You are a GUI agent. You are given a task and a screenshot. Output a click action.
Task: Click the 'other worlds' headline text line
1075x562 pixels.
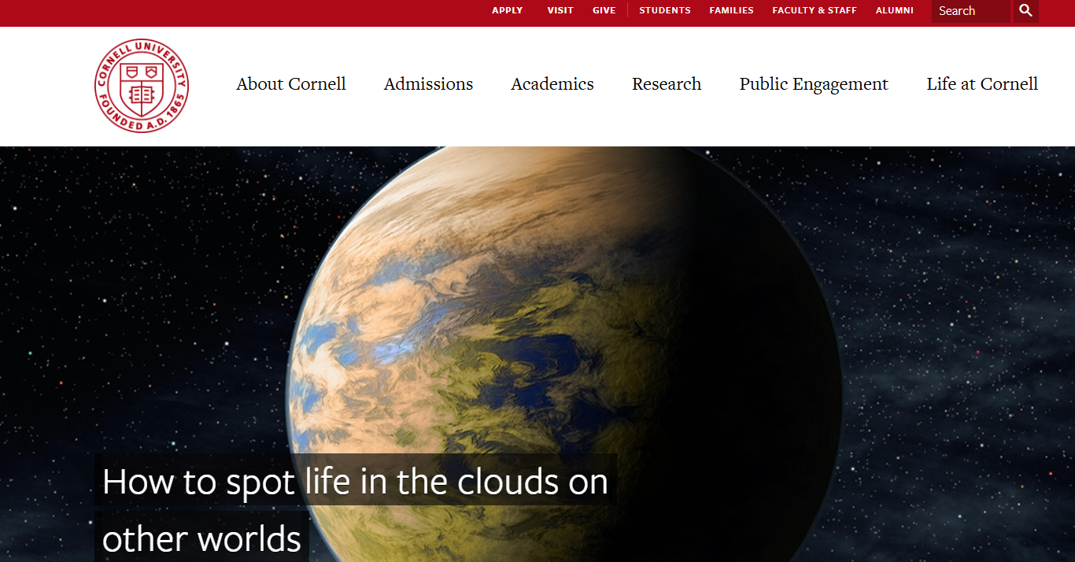(x=202, y=538)
